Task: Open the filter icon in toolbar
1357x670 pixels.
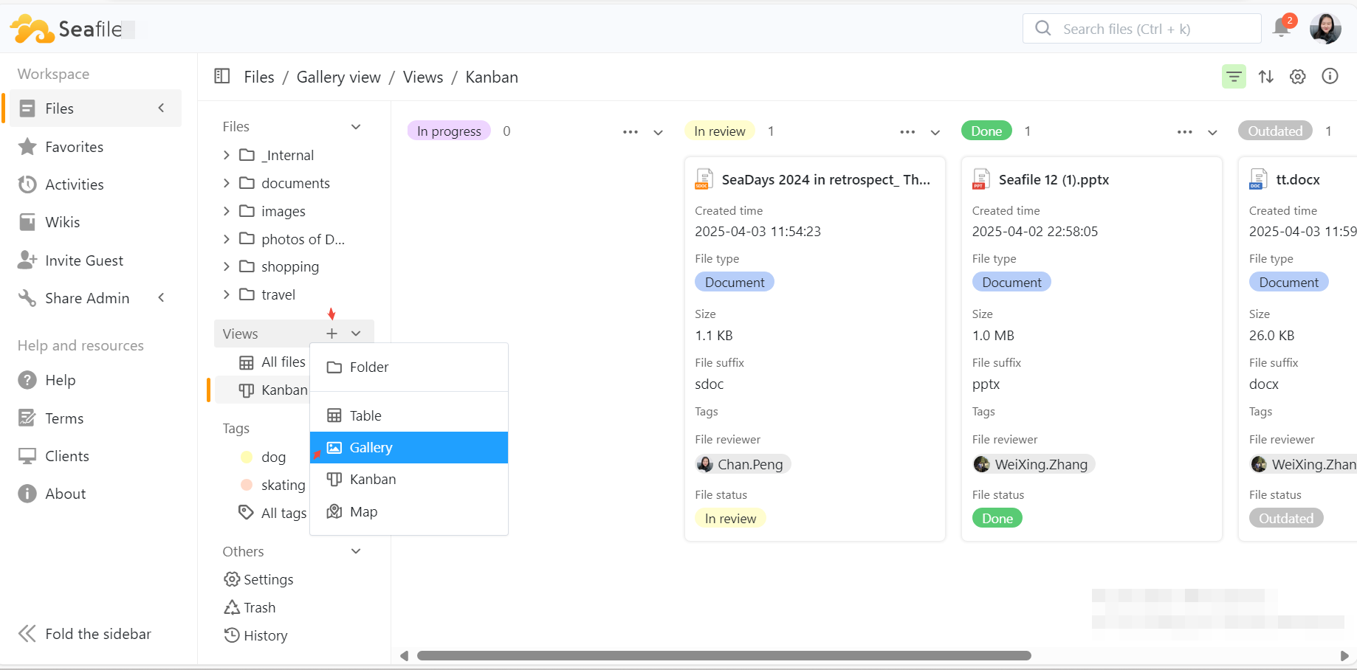Action: pos(1234,77)
